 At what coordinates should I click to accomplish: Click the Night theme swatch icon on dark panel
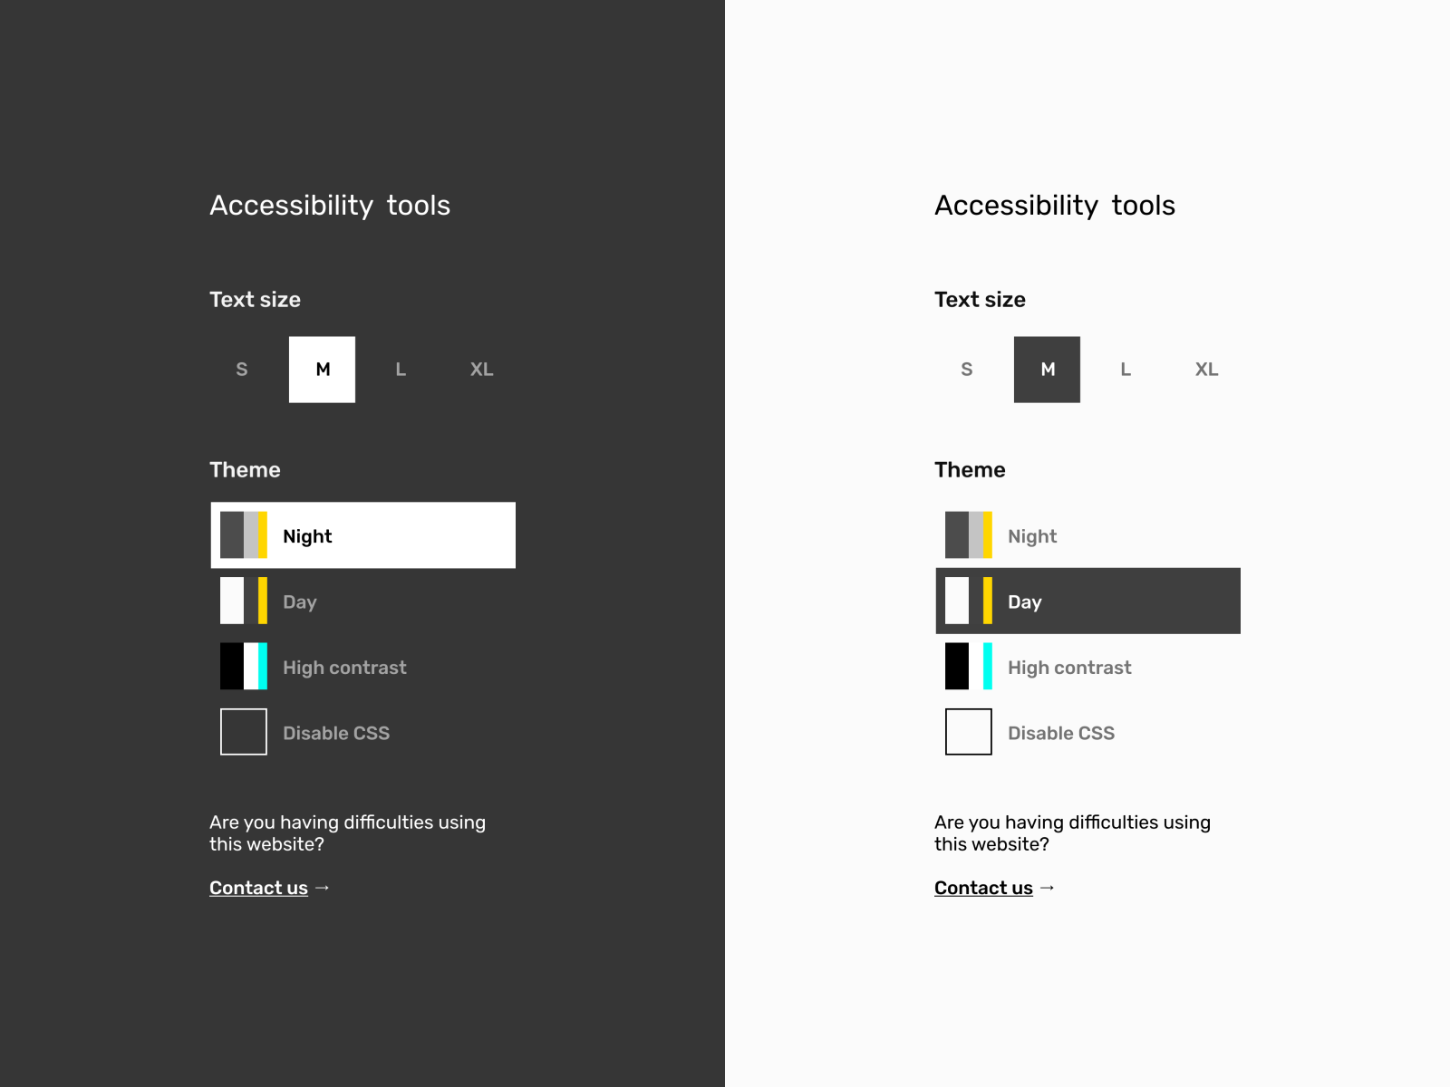point(243,534)
